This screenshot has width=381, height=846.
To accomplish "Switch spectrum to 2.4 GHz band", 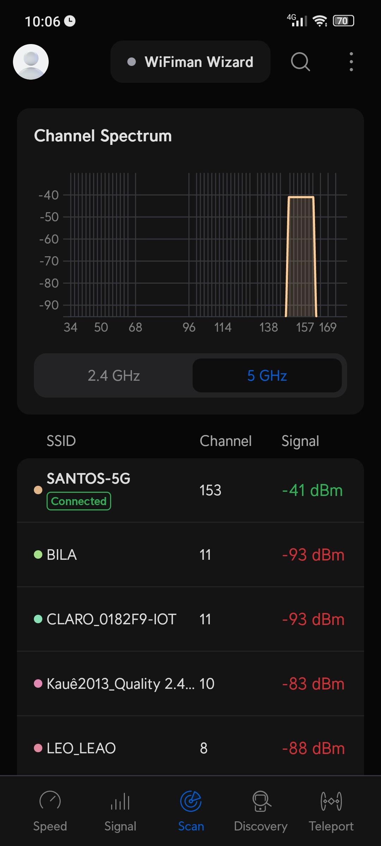I will [114, 375].
